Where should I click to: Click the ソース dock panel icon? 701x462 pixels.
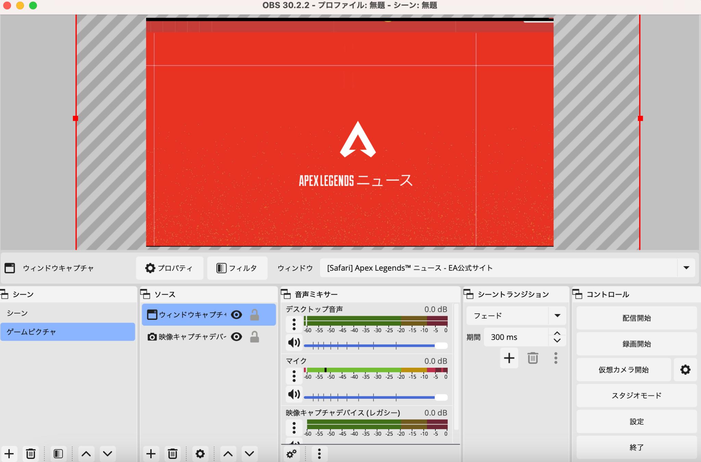[145, 294]
